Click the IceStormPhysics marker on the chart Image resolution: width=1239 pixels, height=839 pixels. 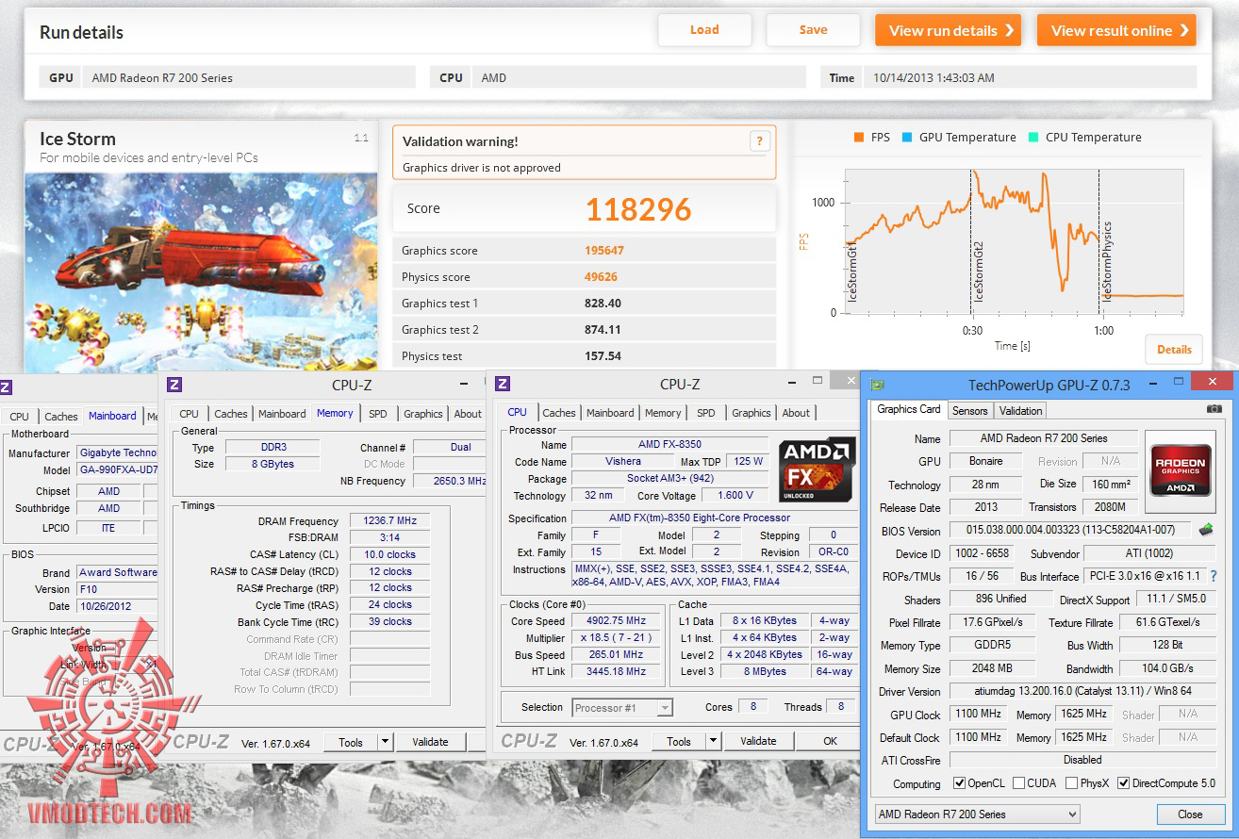(1108, 261)
